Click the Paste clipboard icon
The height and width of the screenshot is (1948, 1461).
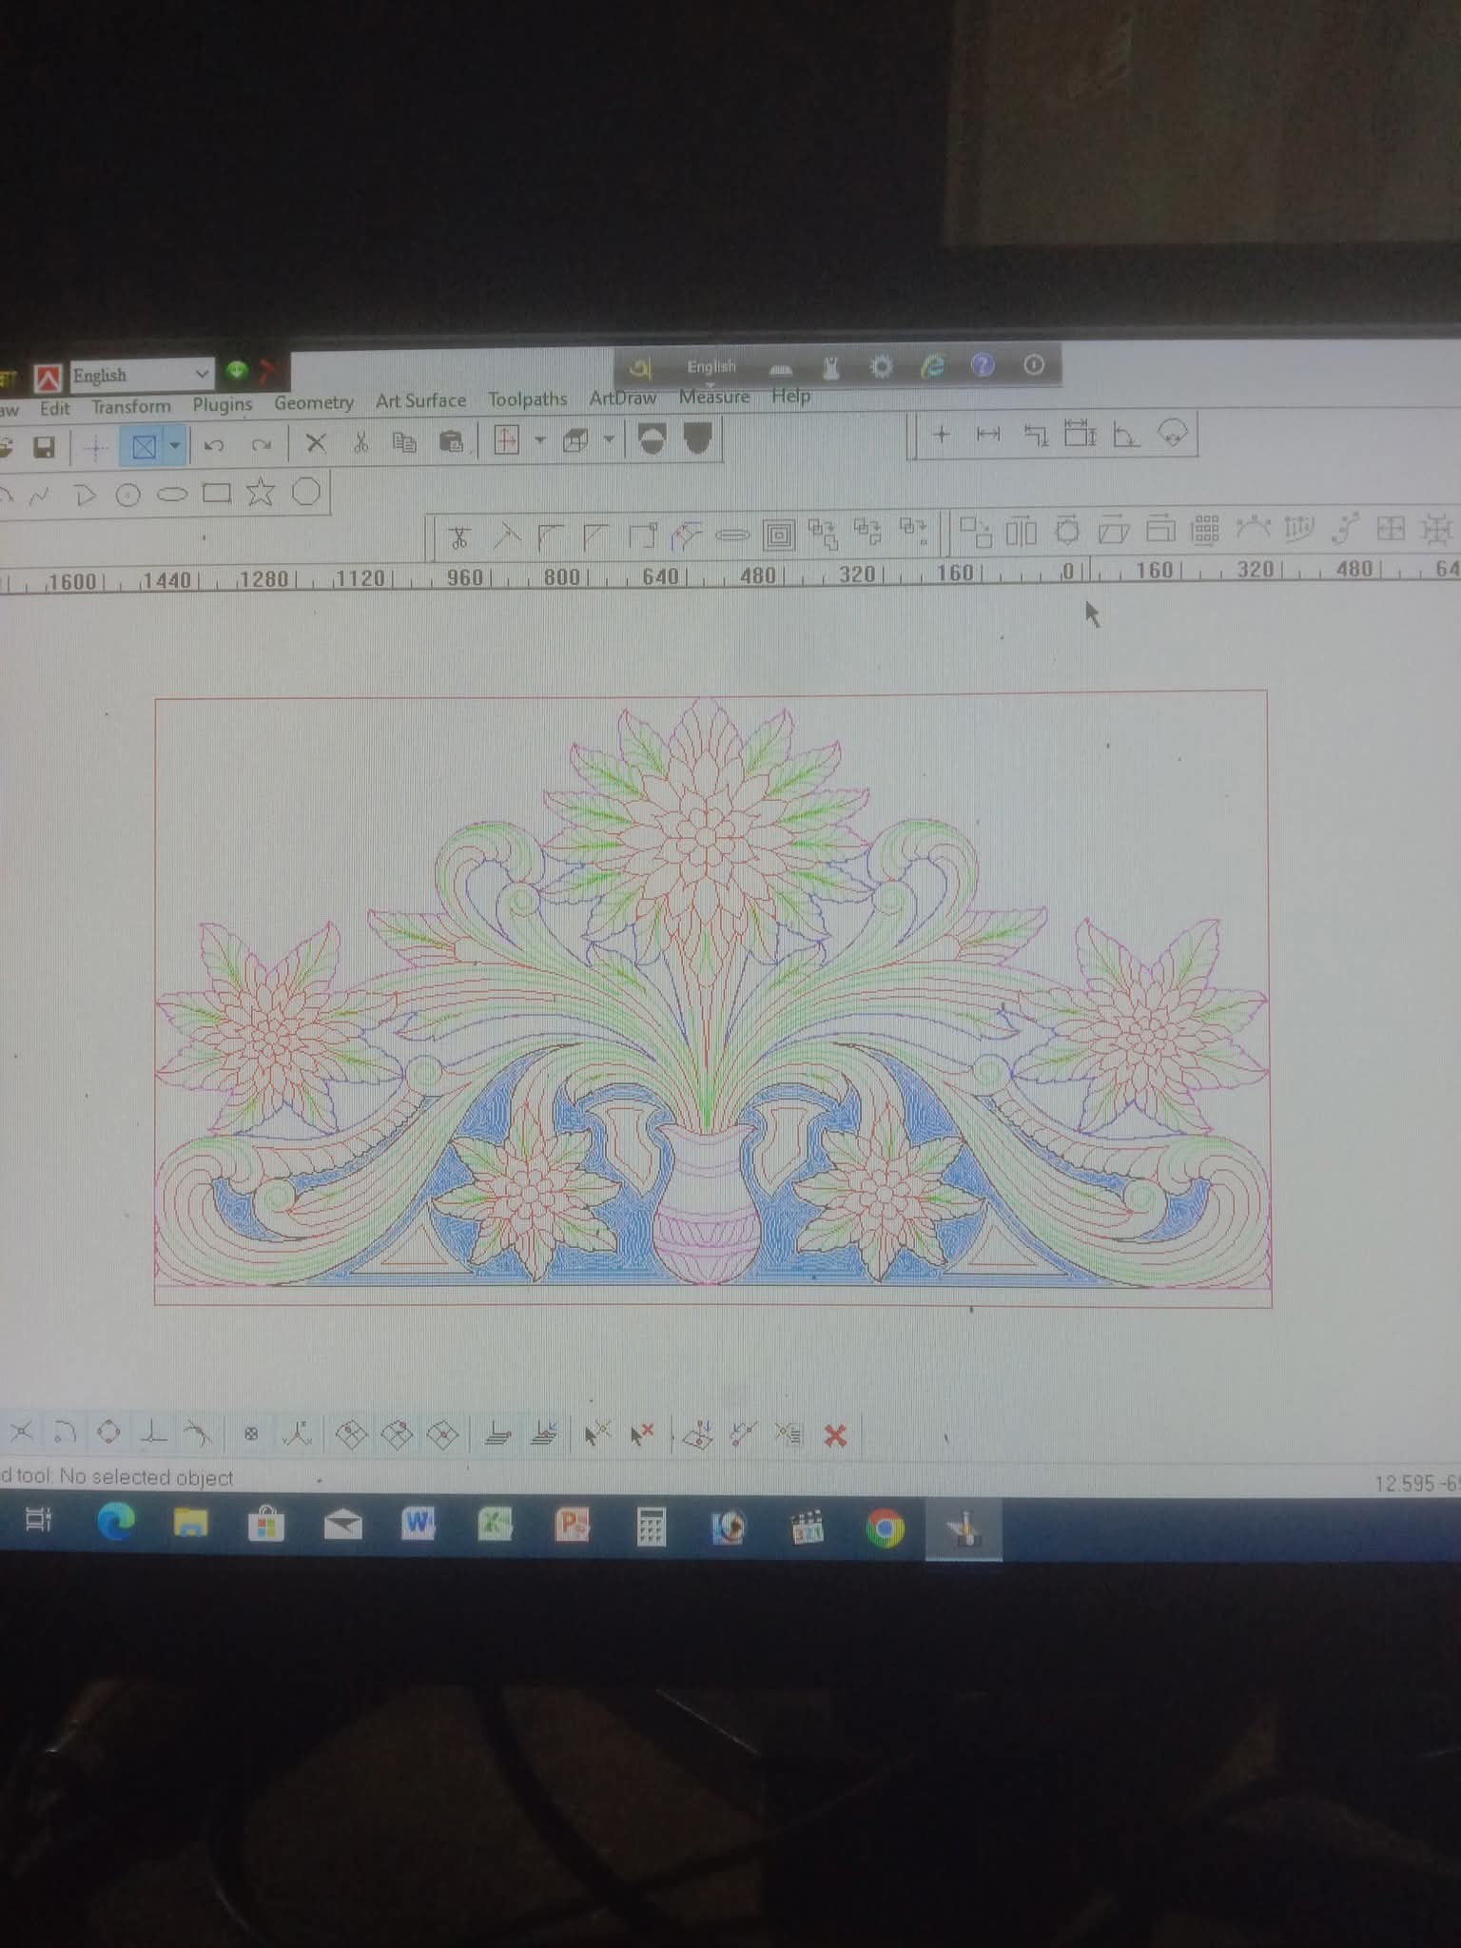[x=451, y=440]
